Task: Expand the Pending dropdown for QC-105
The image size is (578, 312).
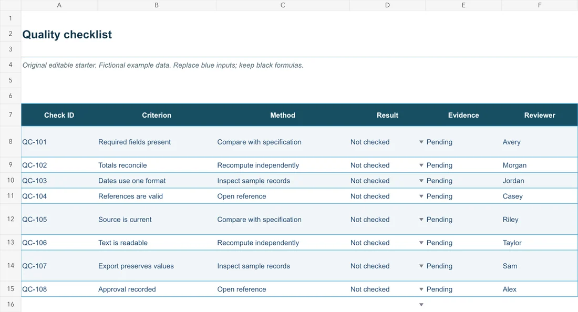Action: (421, 220)
